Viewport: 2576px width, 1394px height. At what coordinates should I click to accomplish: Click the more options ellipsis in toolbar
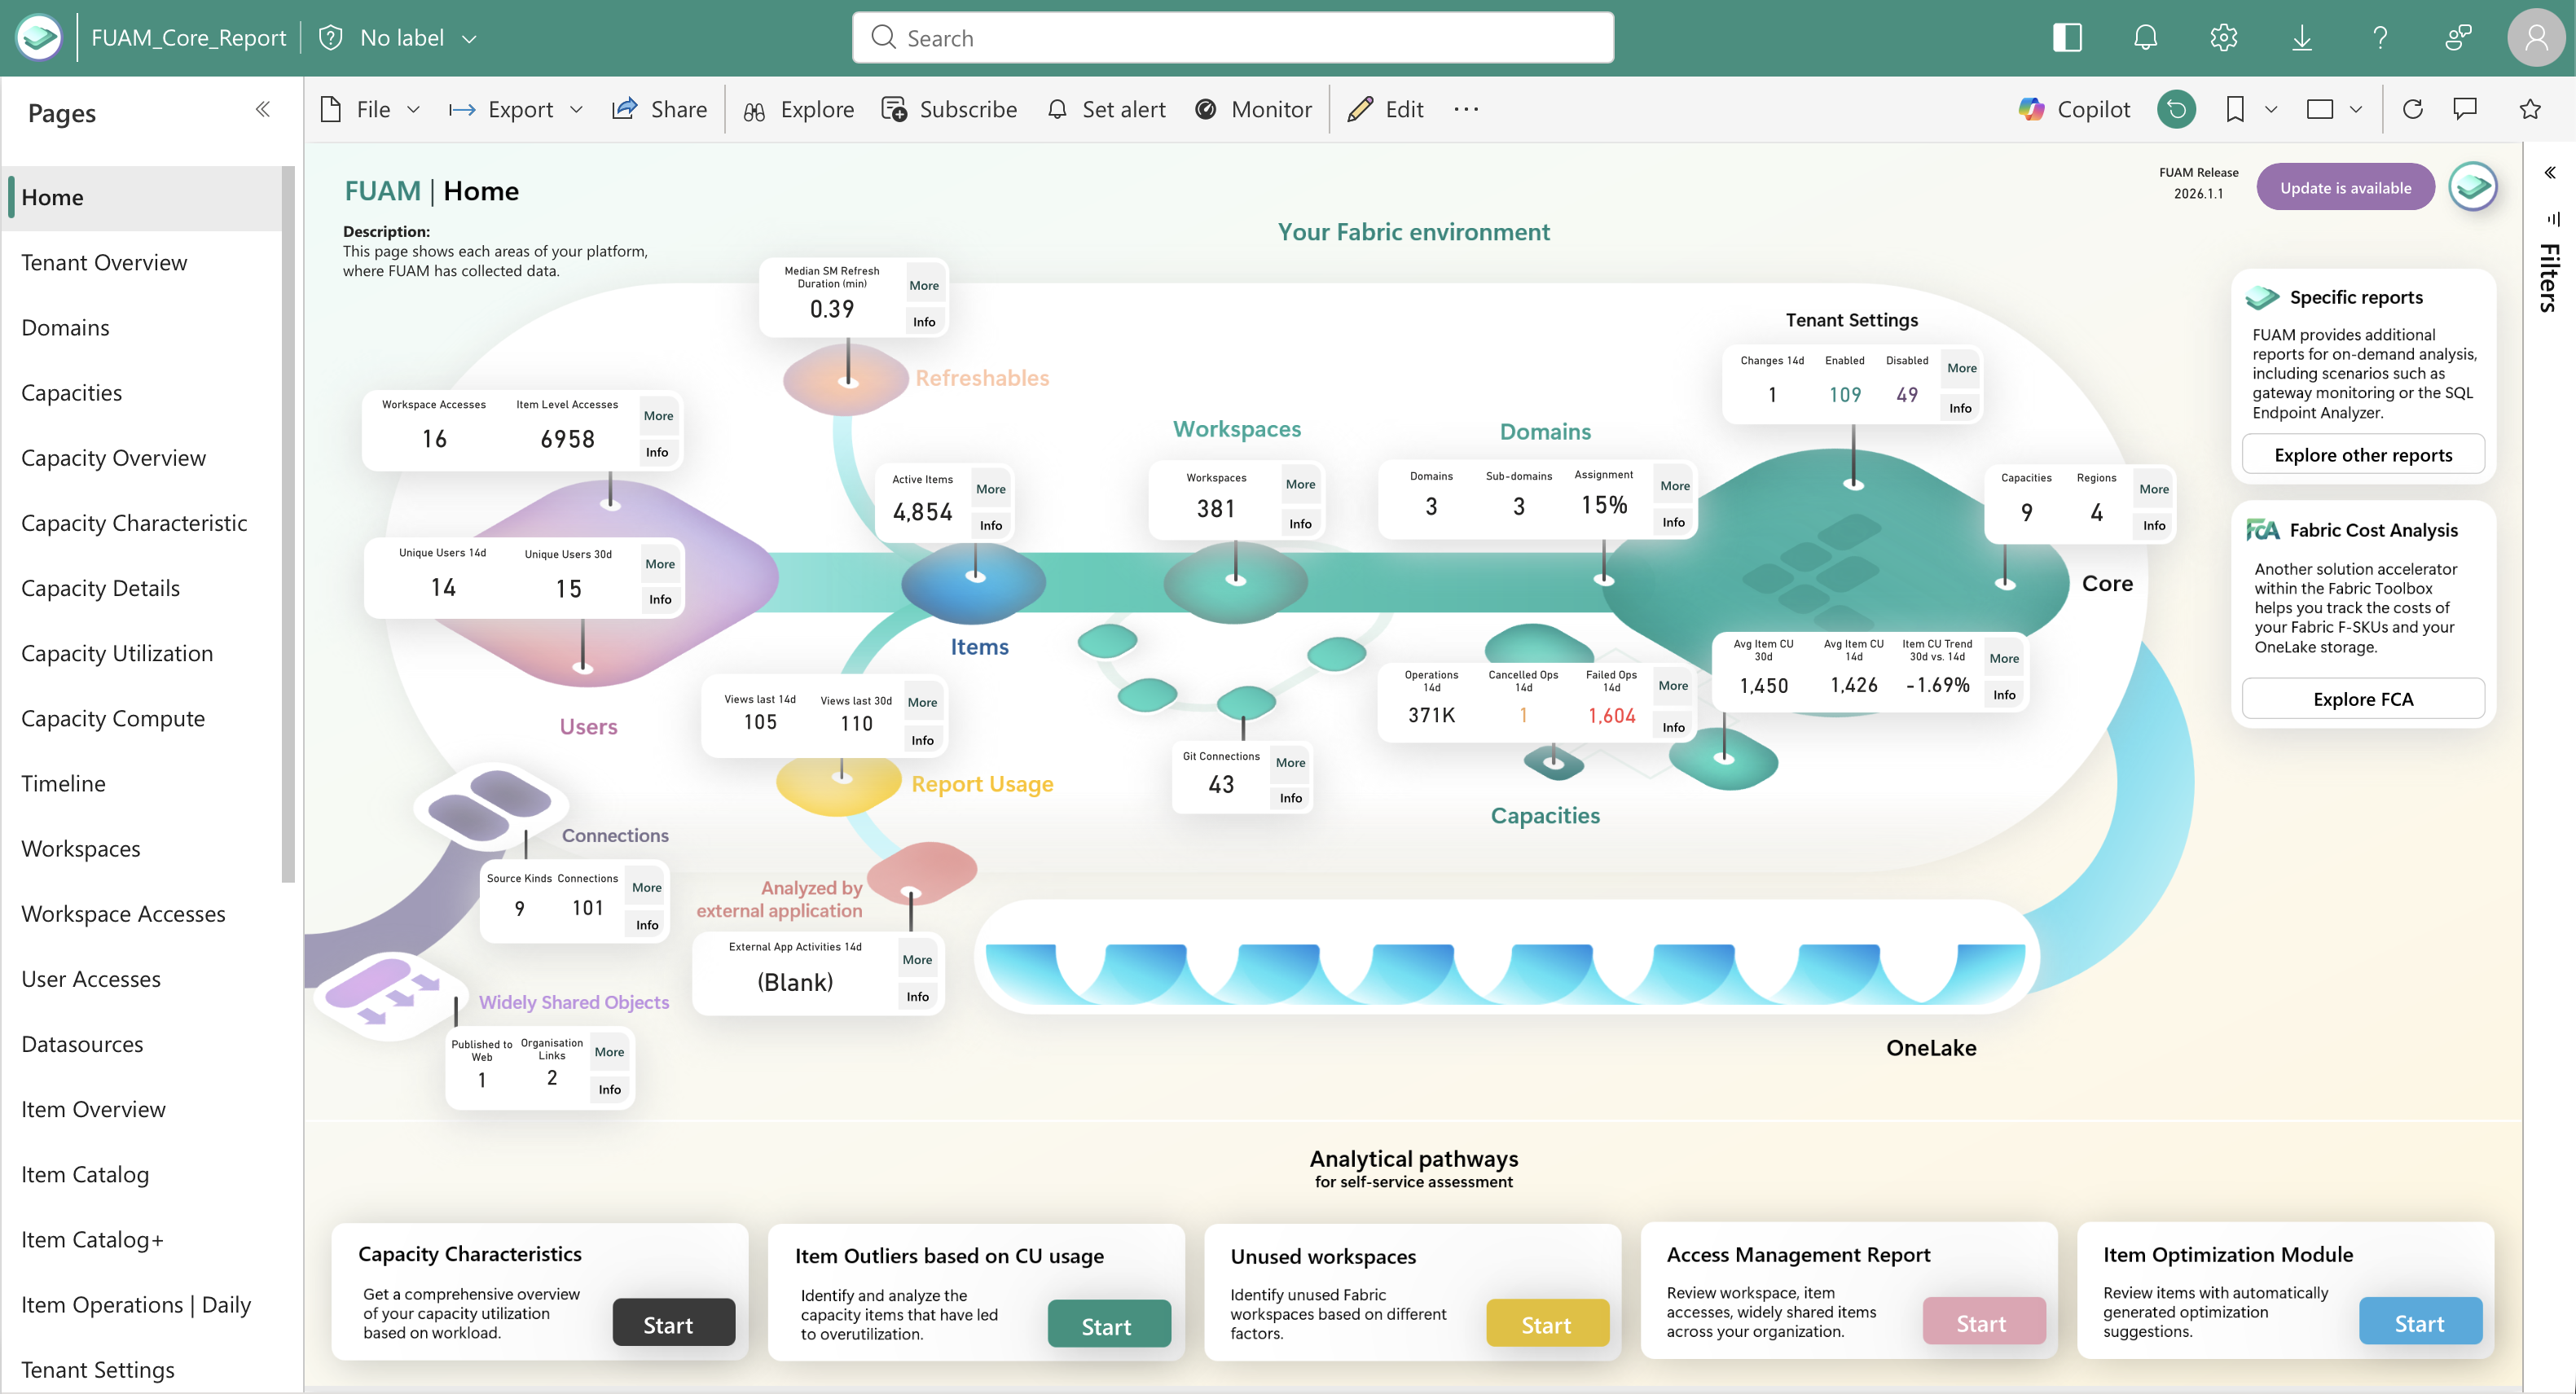[x=1466, y=109]
